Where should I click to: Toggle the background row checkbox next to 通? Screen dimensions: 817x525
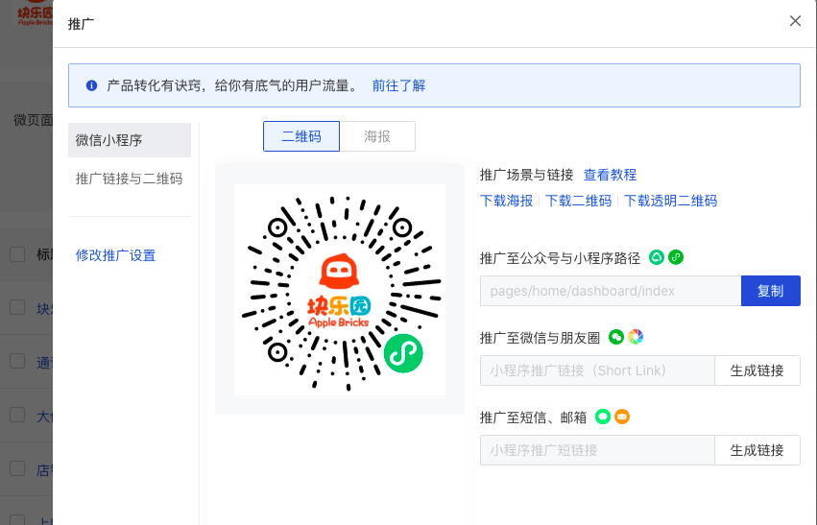click(17, 361)
